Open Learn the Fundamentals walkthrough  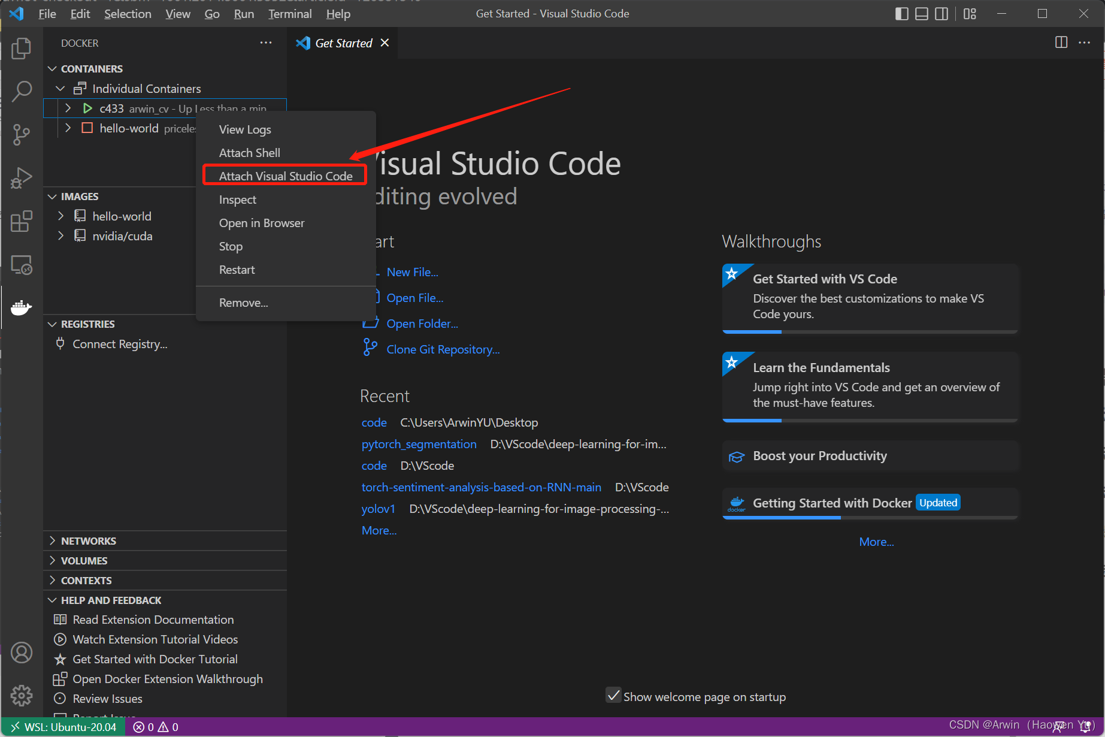pyautogui.click(x=870, y=386)
